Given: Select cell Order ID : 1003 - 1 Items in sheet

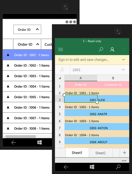Looking at the screenshot, I should click(x=82, y=121).
